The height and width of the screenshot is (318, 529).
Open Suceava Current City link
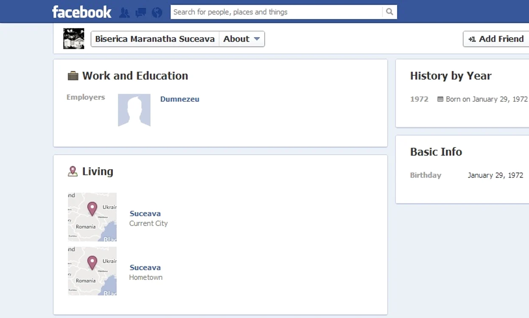point(145,214)
